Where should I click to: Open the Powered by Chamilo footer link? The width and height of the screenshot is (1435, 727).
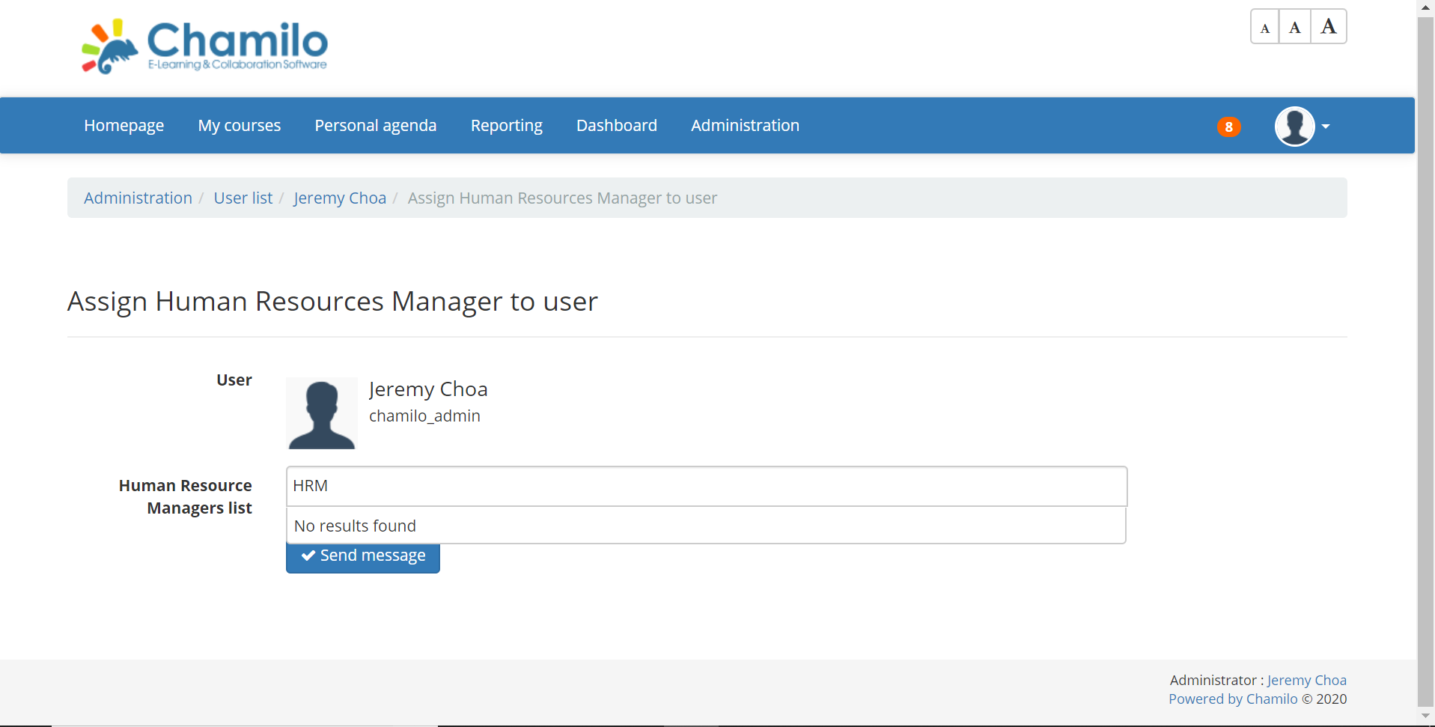tap(1232, 699)
